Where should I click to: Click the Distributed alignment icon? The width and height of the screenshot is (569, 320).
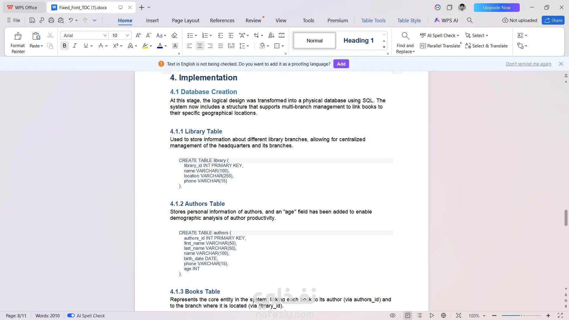coord(231,46)
